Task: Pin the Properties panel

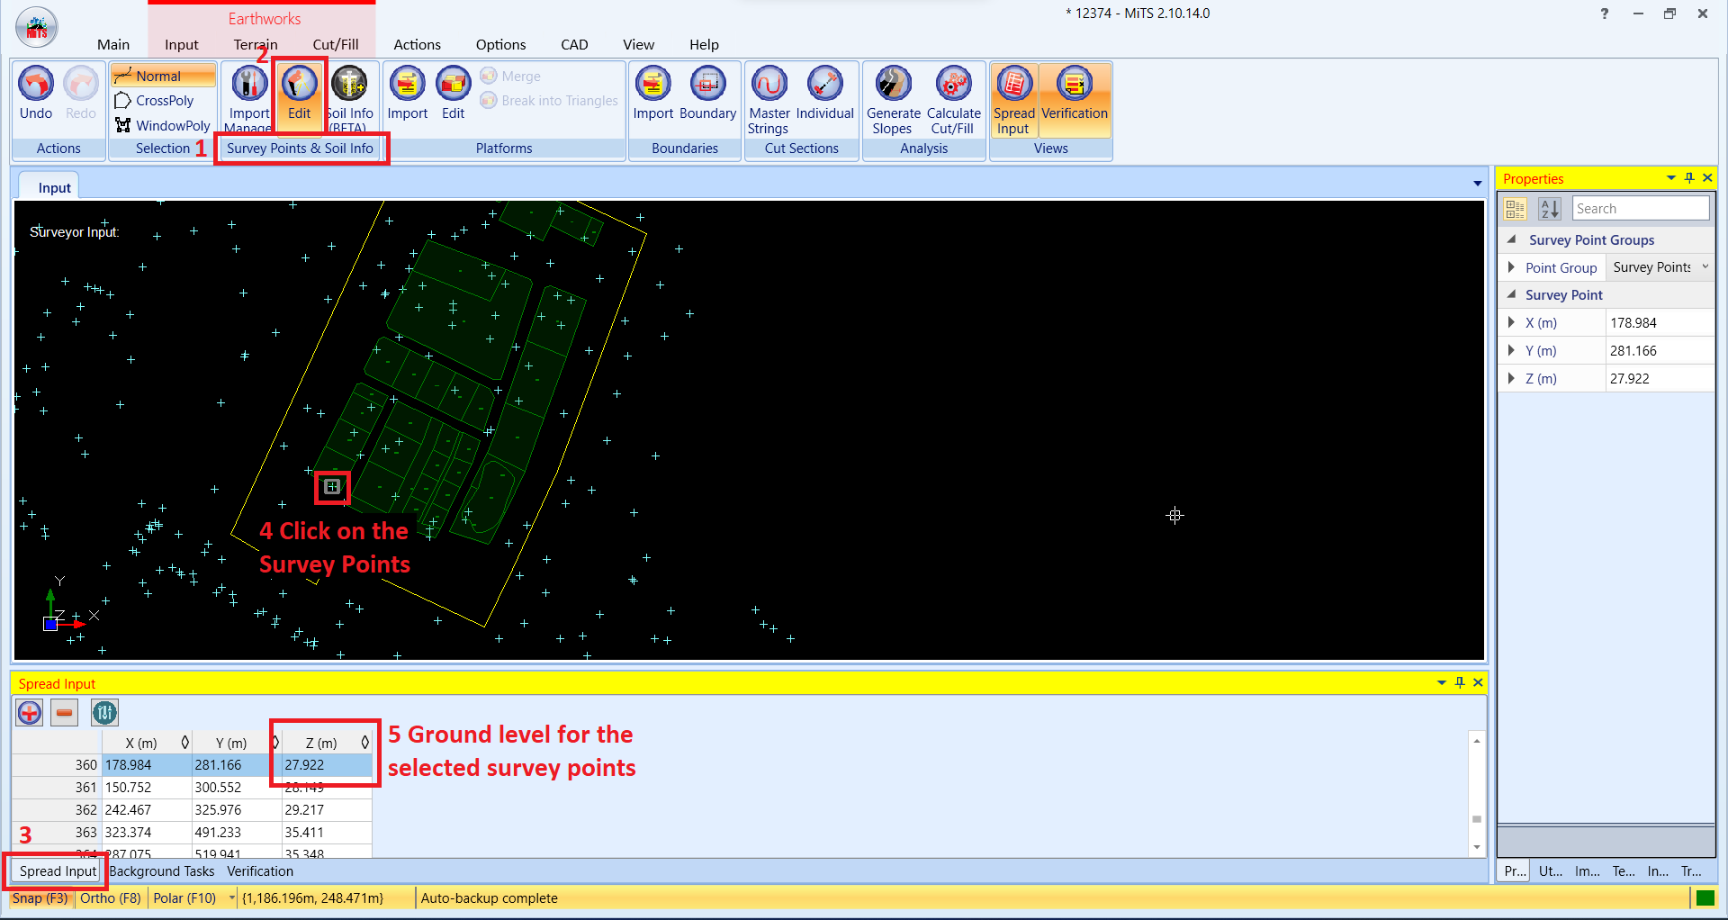Action: pos(1689,178)
